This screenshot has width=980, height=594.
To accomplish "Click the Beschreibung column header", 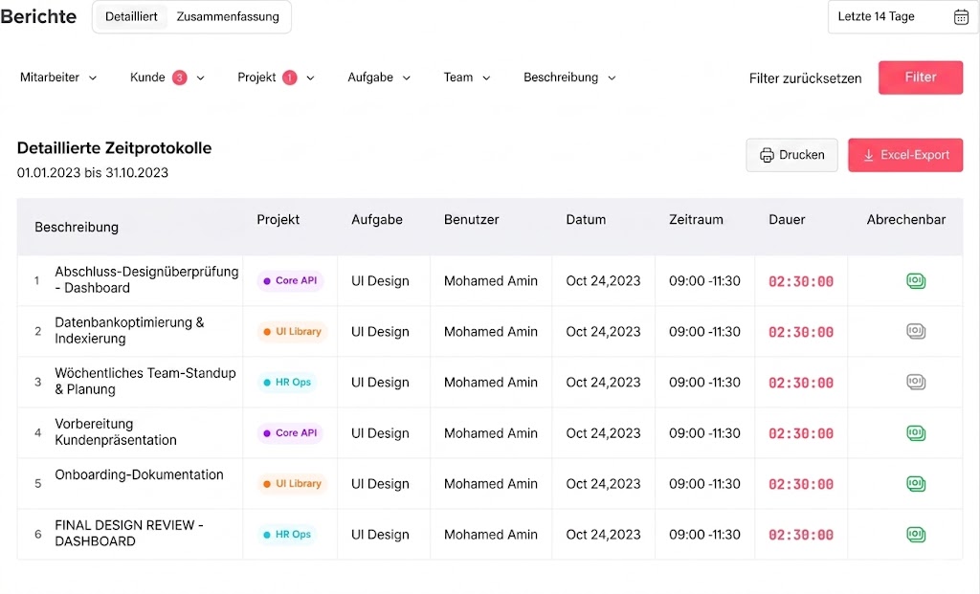I will pos(77,227).
